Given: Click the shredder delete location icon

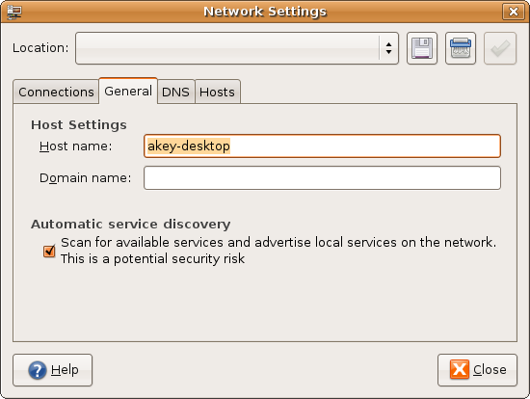Looking at the screenshot, I should pyautogui.click(x=461, y=48).
